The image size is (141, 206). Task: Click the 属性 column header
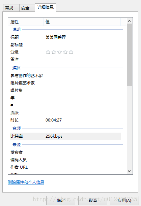(x=26, y=22)
